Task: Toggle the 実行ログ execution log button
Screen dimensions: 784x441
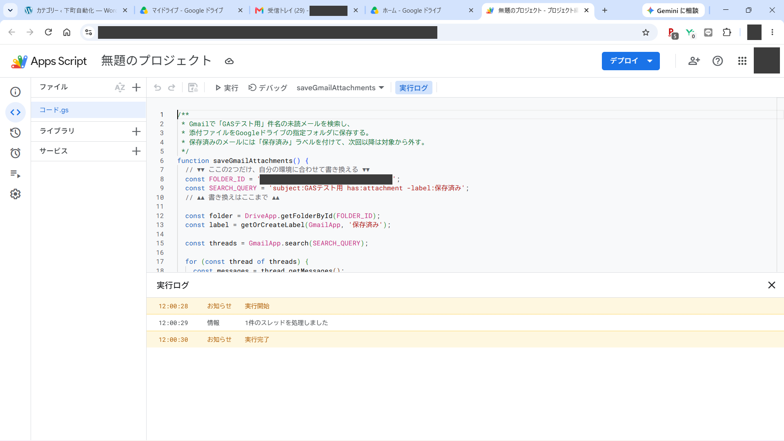Action: coord(413,88)
